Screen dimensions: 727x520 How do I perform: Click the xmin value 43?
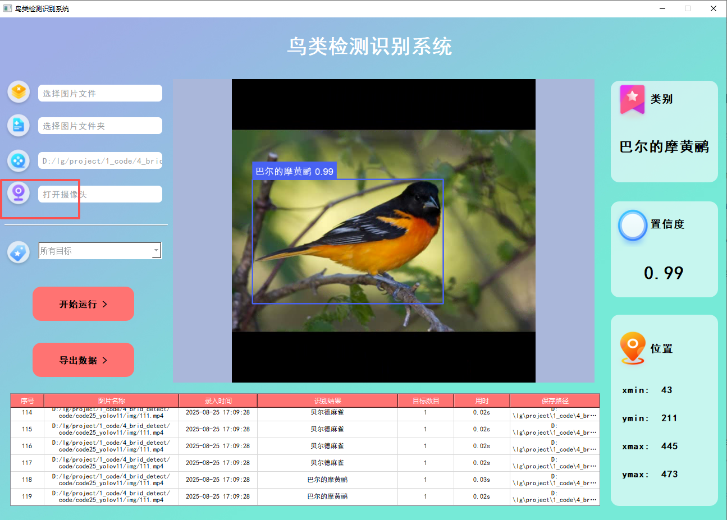[666, 390]
